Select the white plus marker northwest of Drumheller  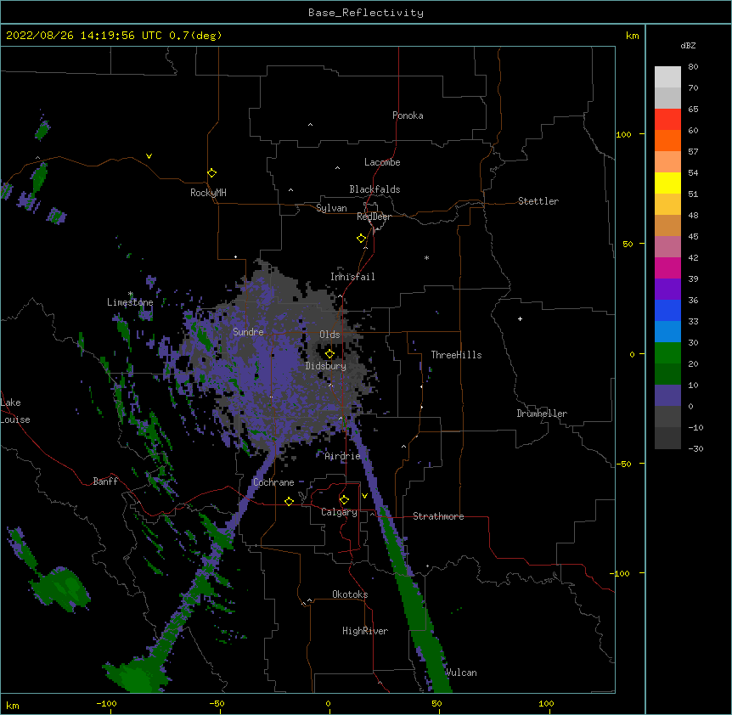[520, 318]
